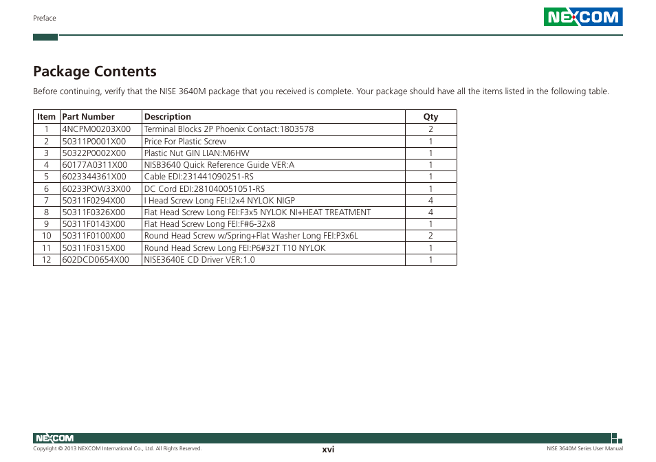Image resolution: width=656 pixels, height=462 pixels.
Task: Select part number 4NCPM00203X00
Action: pyautogui.click(x=96, y=129)
